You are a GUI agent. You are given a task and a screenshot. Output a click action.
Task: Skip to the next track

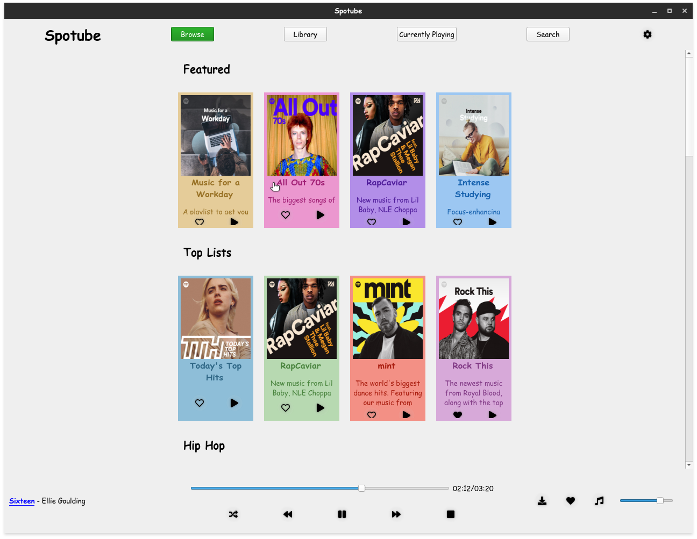pyautogui.click(x=396, y=514)
